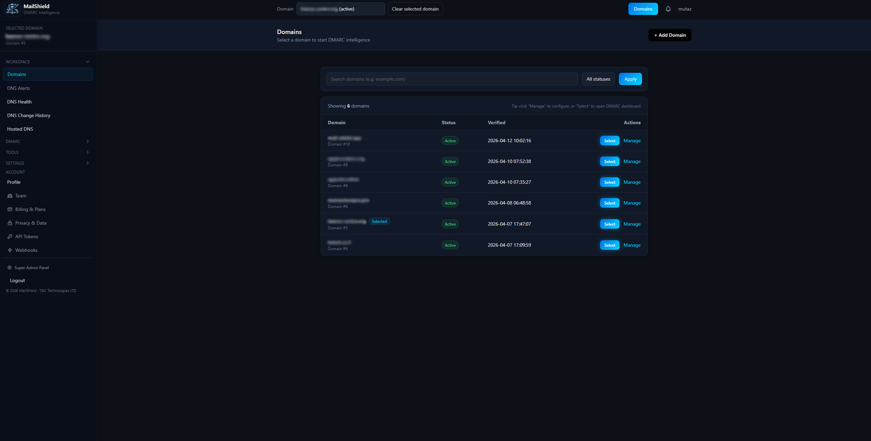The image size is (871, 441).
Task: Click the Domains button in header
Action: coord(643,9)
